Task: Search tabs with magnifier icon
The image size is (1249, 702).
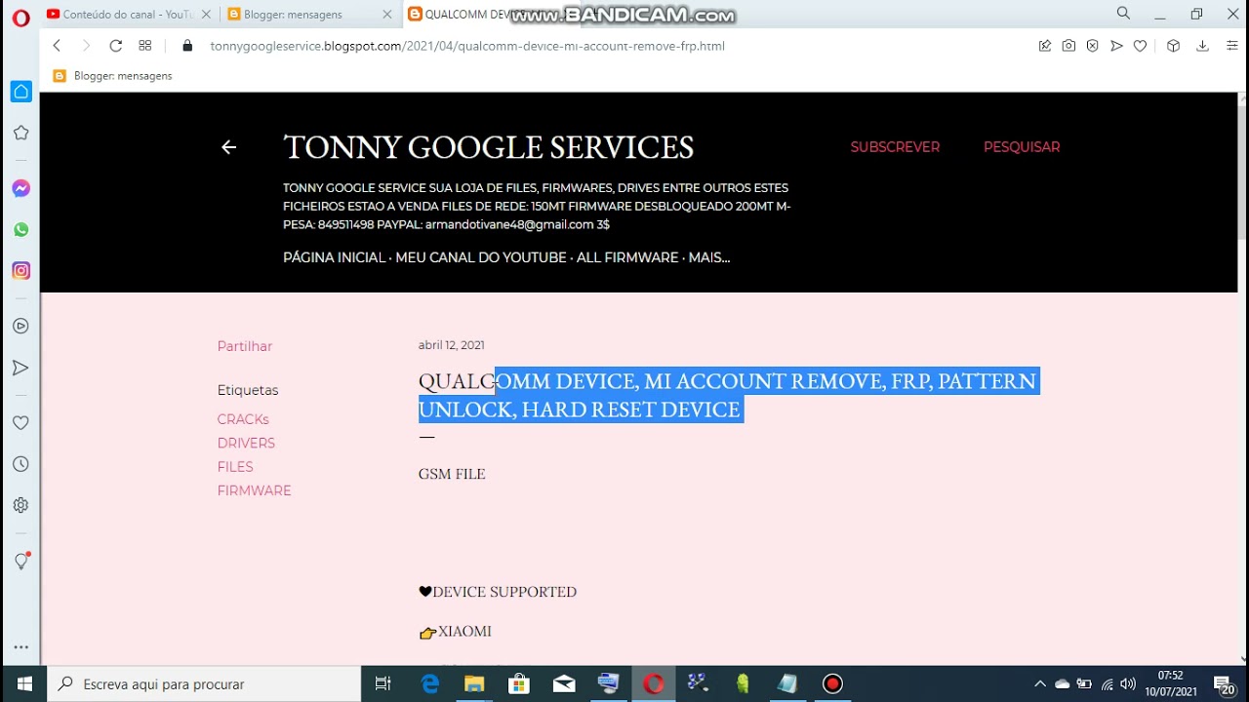Action: coord(1123,14)
